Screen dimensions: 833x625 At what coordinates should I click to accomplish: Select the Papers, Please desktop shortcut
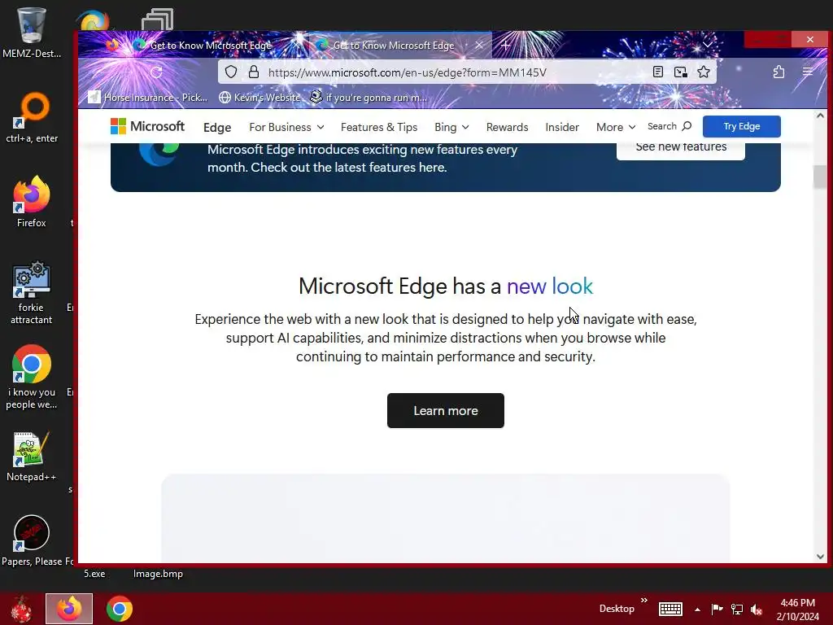tap(32, 541)
